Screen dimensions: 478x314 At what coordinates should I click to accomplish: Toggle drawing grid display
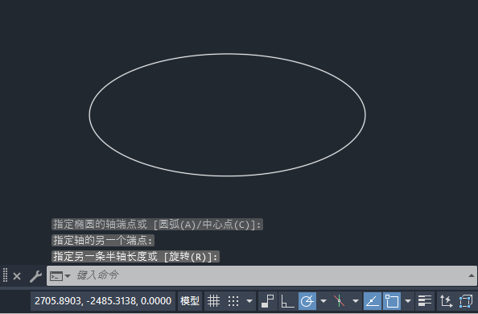tap(213, 301)
